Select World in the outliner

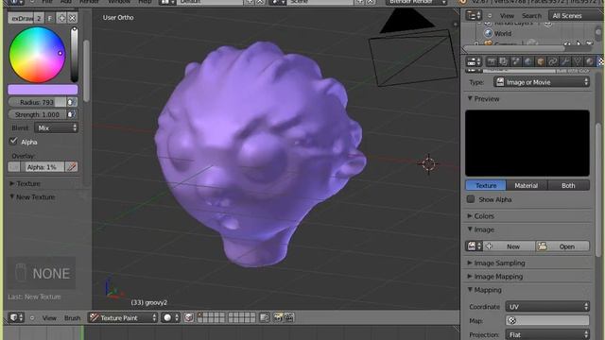(x=502, y=34)
